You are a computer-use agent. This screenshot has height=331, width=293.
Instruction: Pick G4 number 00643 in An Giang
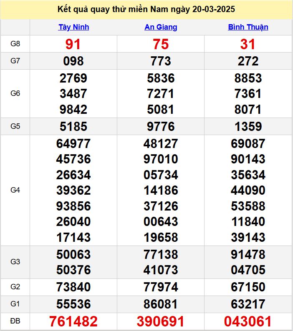161,222
